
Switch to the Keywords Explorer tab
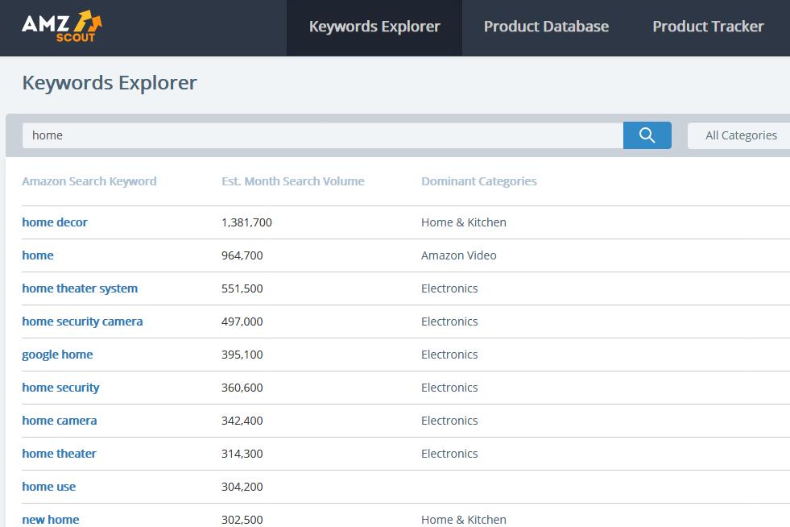374,27
